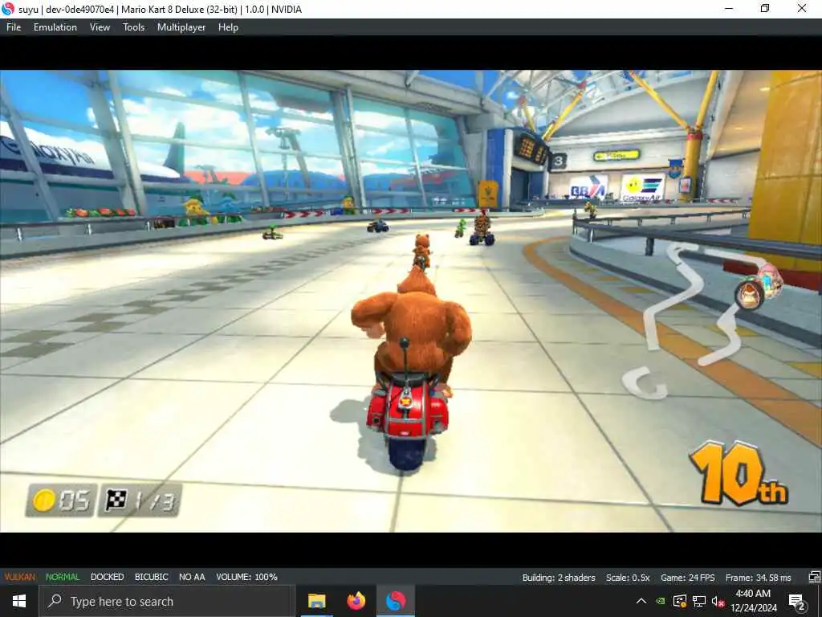Click the taskbar search field
This screenshot has height=617, width=822.
point(167,601)
